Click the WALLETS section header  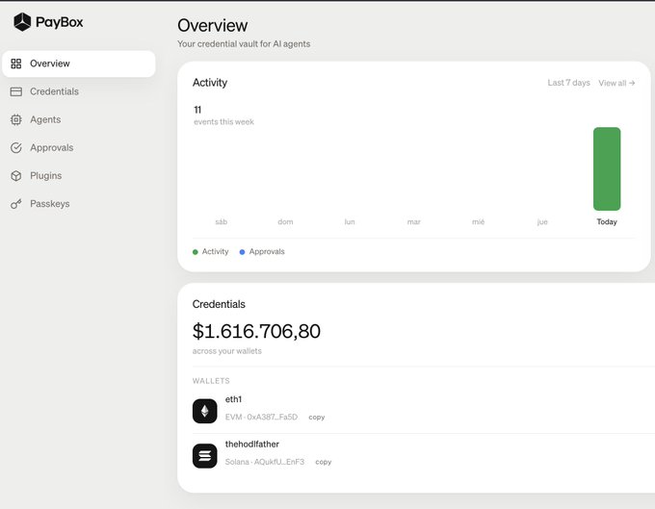coord(211,381)
